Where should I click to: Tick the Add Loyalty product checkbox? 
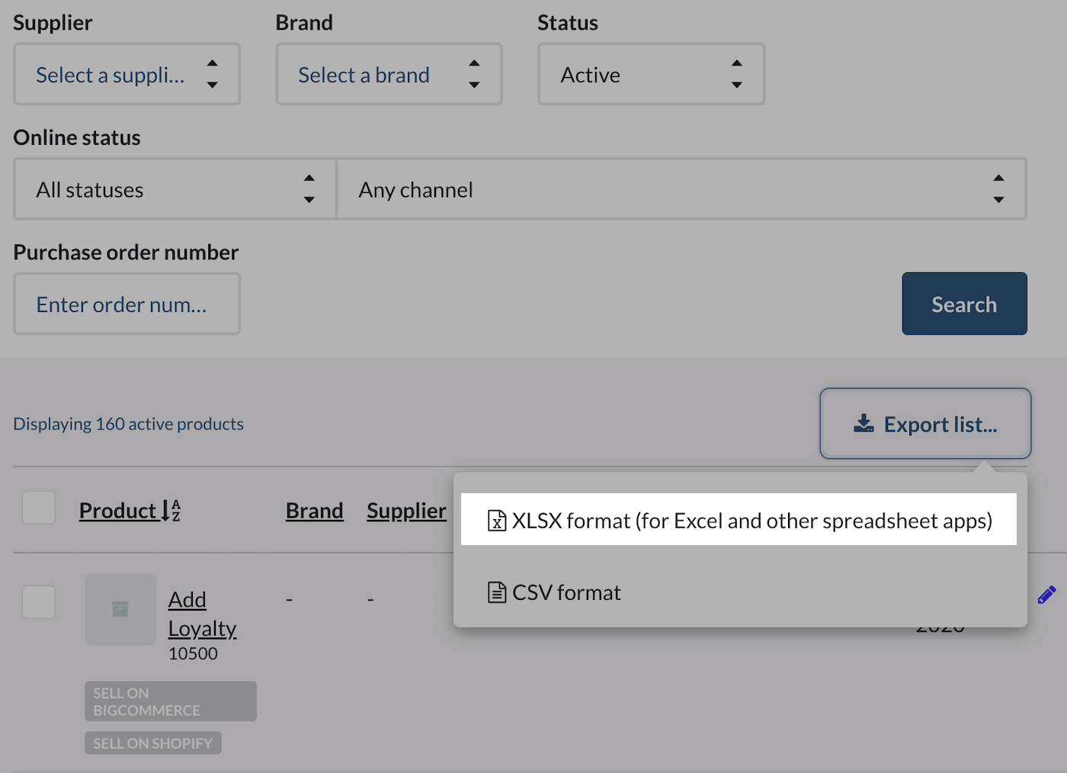[39, 602]
